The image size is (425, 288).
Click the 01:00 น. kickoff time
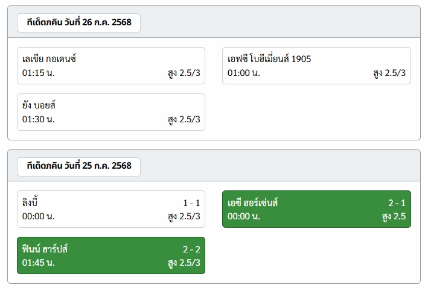tap(244, 73)
